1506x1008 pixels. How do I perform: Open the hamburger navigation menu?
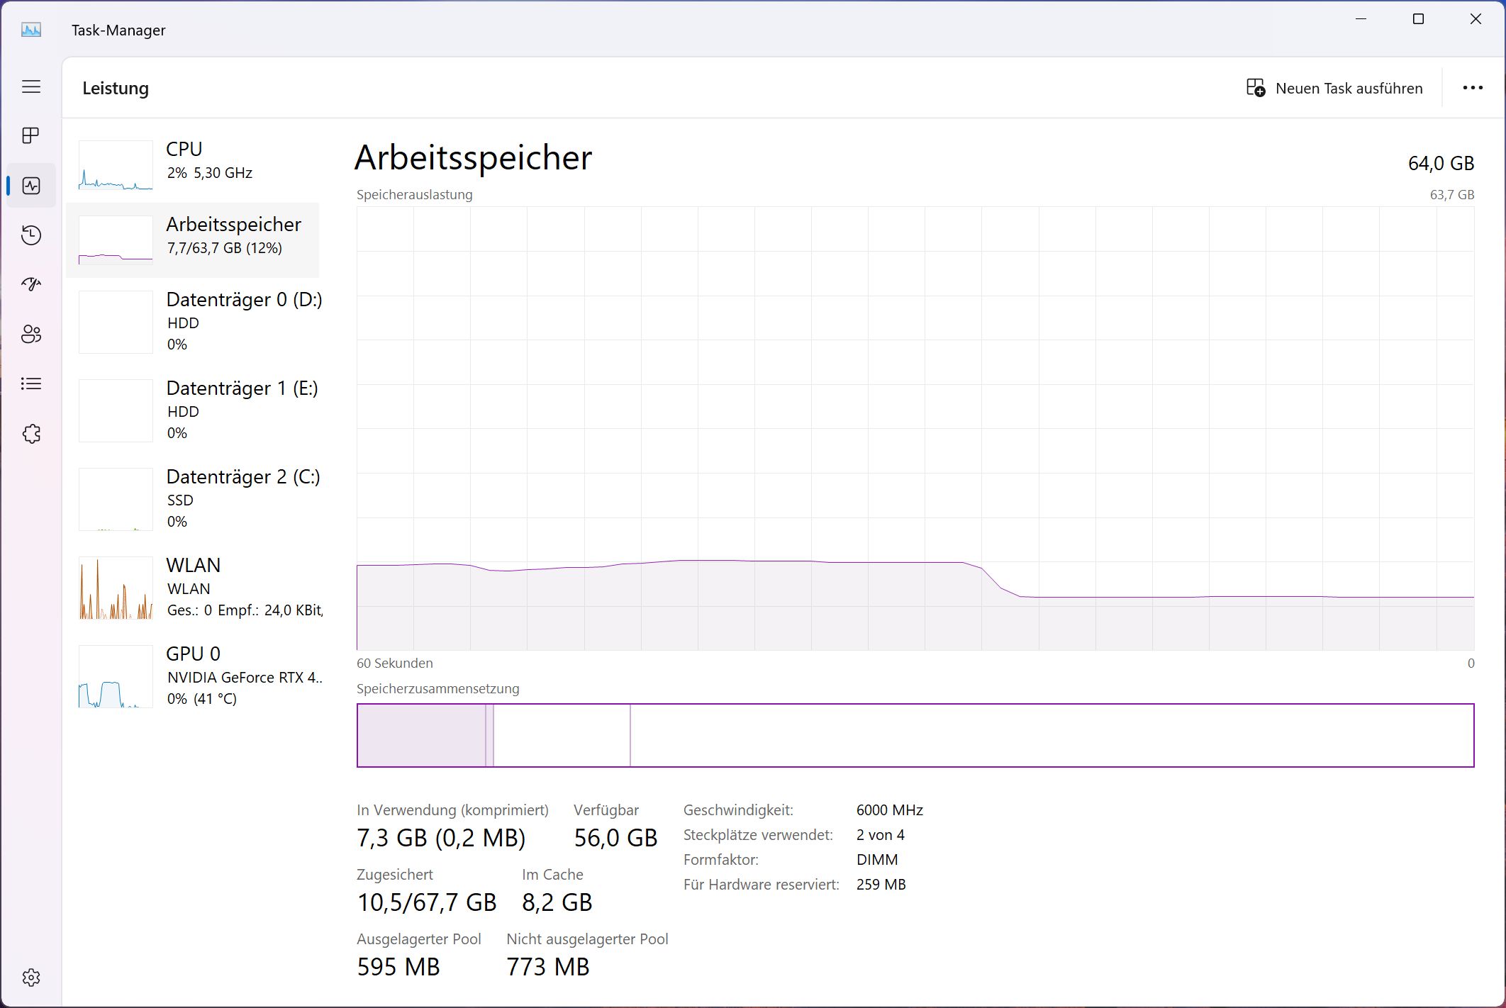tap(31, 87)
